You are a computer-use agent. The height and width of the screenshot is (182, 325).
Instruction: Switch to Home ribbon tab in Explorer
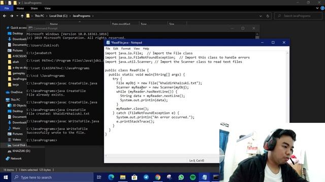tap(20, 8)
